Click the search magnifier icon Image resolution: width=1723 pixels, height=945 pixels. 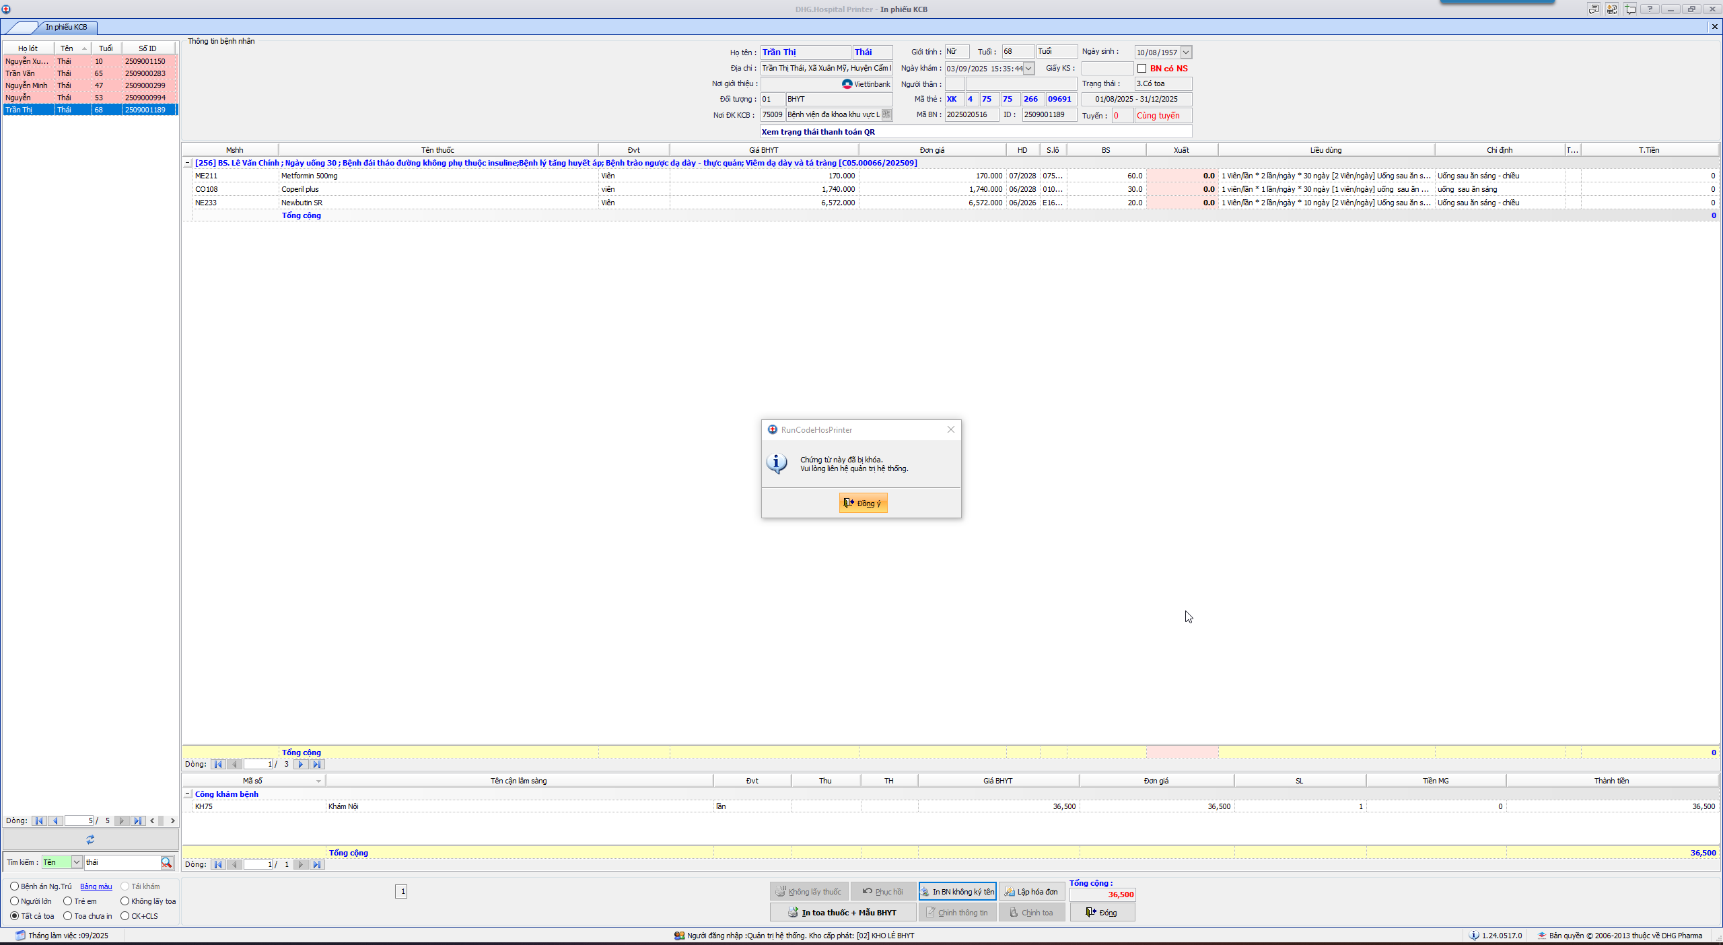point(166,862)
